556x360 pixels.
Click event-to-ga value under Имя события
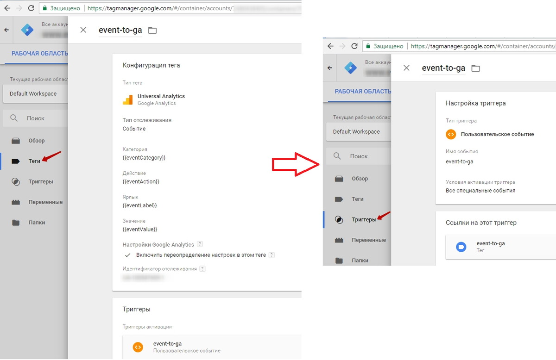(459, 161)
